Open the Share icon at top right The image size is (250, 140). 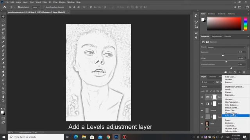pyautogui.click(x=247, y=7)
